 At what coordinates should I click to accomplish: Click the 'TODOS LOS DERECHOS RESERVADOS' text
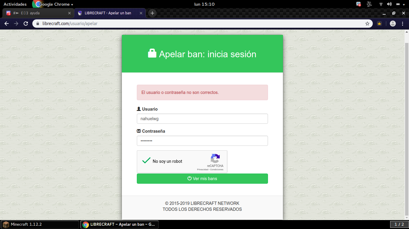tap(202, 209)
